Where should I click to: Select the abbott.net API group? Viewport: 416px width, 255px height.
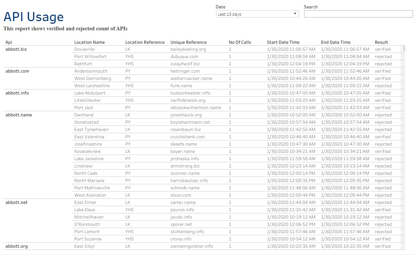tap(16, 202)
